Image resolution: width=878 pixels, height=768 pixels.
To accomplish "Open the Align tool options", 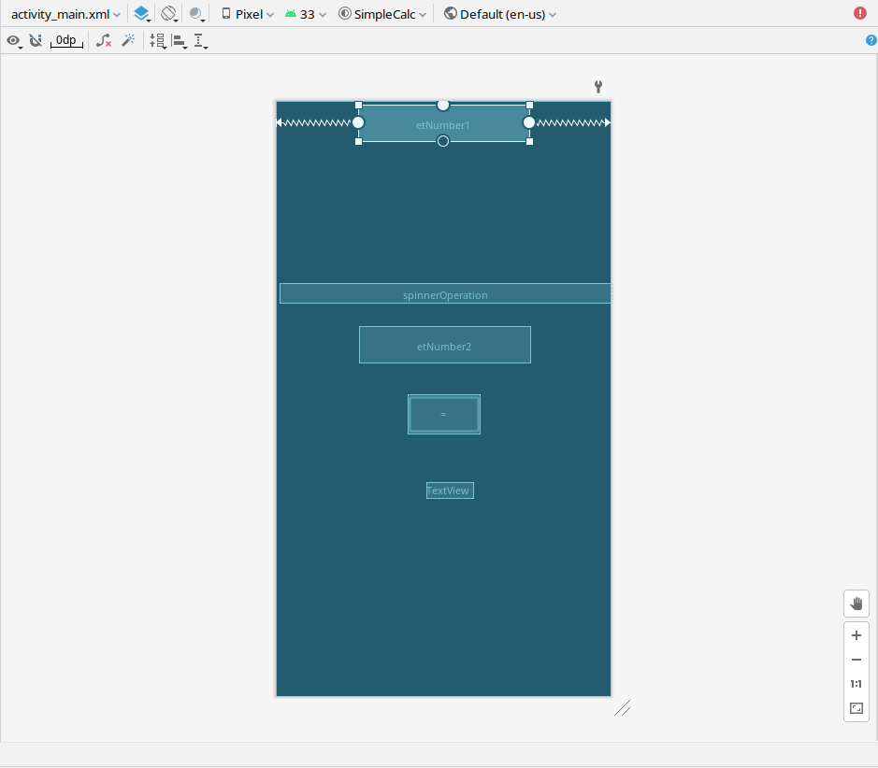I will click(x=179, y=40).
